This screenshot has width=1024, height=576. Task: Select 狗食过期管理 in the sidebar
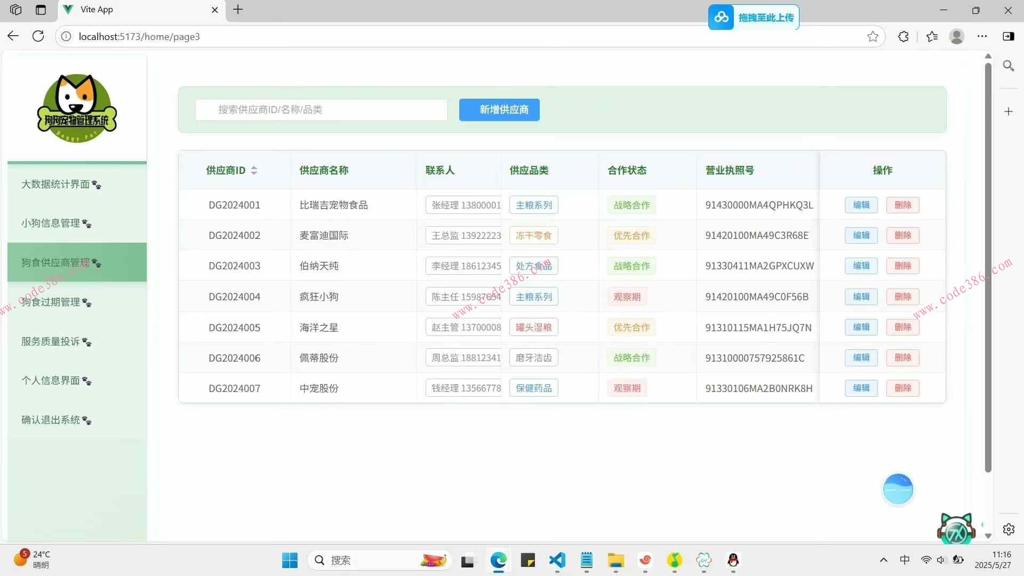[55, 302]
